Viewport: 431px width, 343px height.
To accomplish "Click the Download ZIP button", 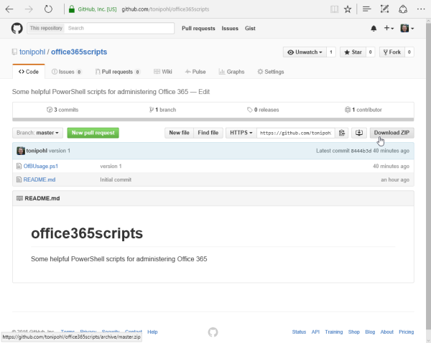I will coord(391,133).
